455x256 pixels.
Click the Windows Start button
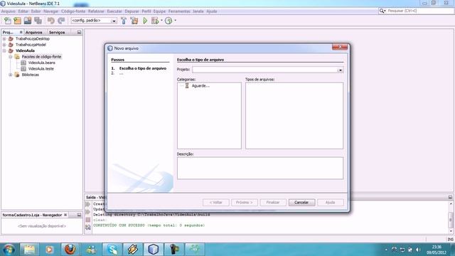coord(9,250)
